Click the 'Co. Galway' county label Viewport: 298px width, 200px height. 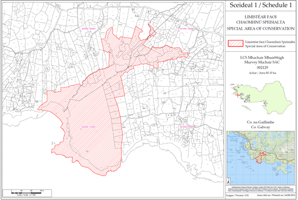(260, 127)
